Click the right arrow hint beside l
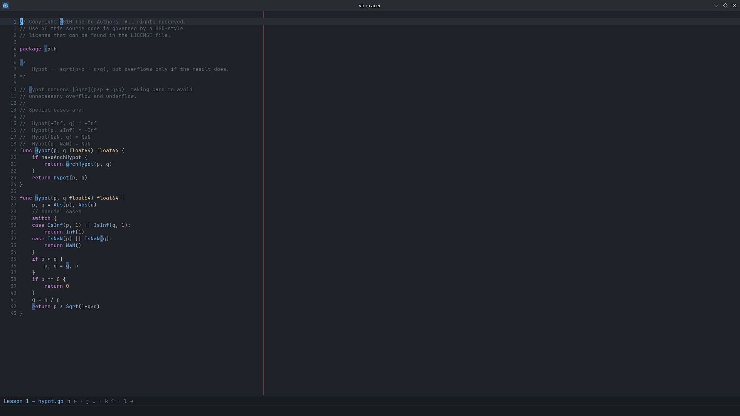Image resolution: width=740 pixels, height=416 pixels. (132, 401)
